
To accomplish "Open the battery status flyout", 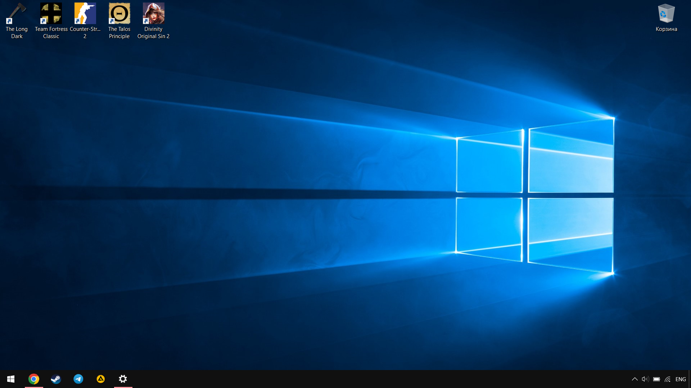I will click(x=656, y=379).
